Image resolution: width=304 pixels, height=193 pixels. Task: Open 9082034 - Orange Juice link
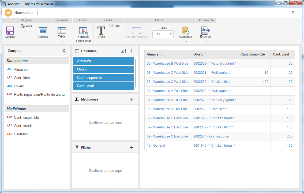[211, 136]
